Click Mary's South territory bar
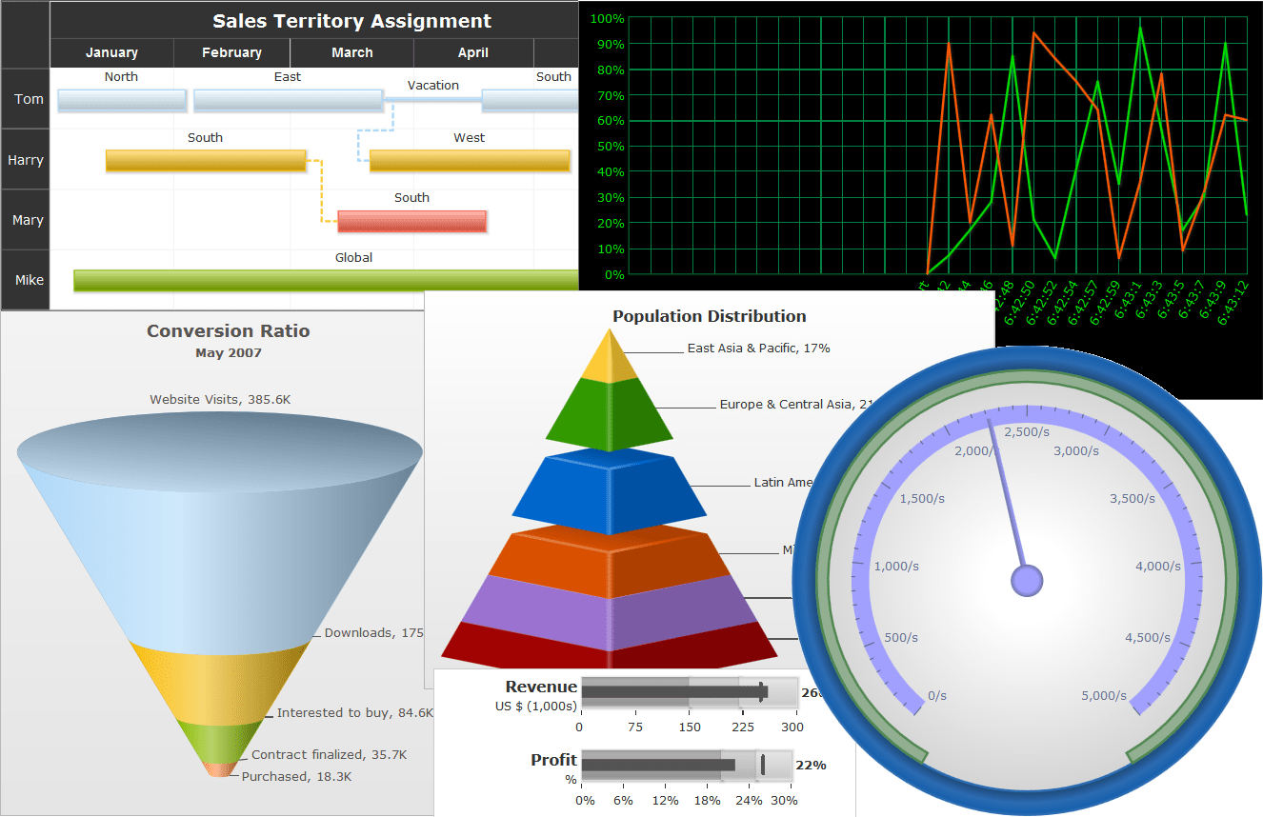The image size is (1263, 817). pyautogui.click(x=411, y=221)
